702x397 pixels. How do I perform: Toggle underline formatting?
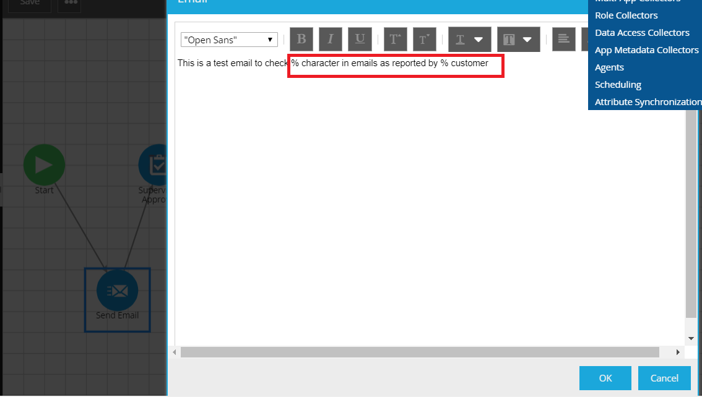point(360,38)
